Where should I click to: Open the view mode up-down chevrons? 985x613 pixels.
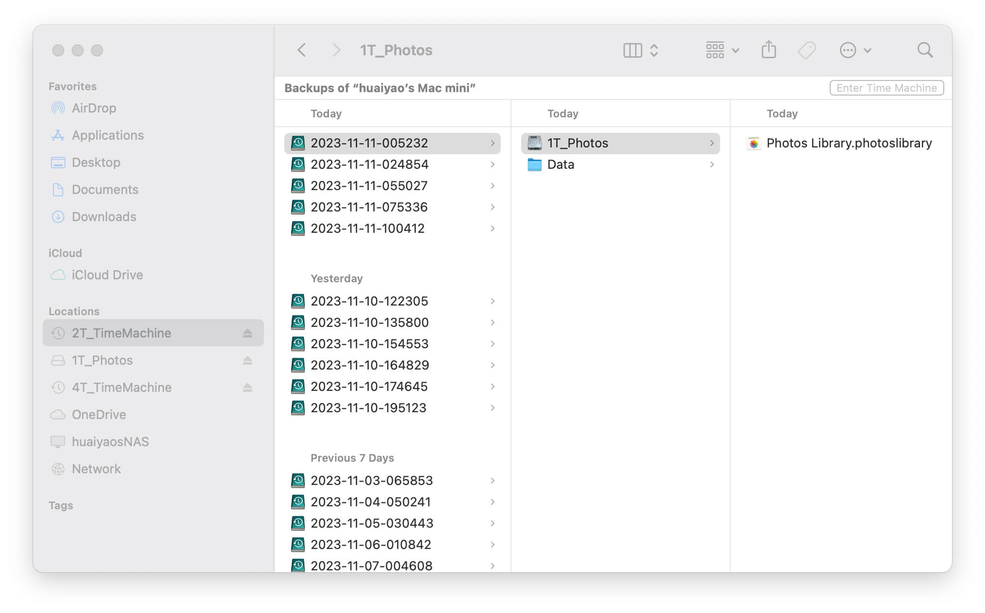tap(654, 50)
